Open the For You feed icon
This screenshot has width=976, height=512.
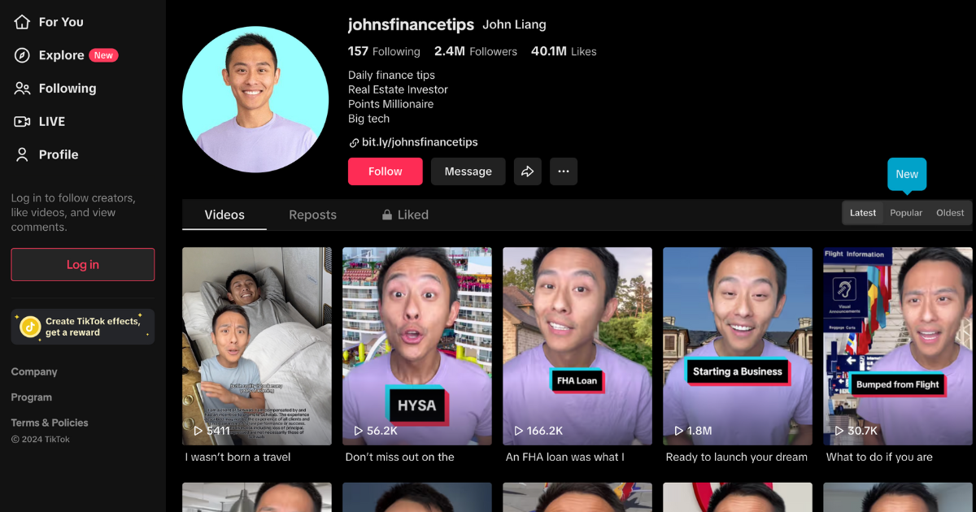(x=23, y=22)
